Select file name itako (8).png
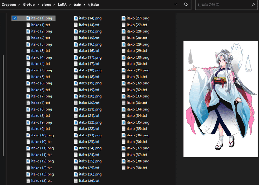Viewport: 259px width, 185px height. (x=42, y=109)
